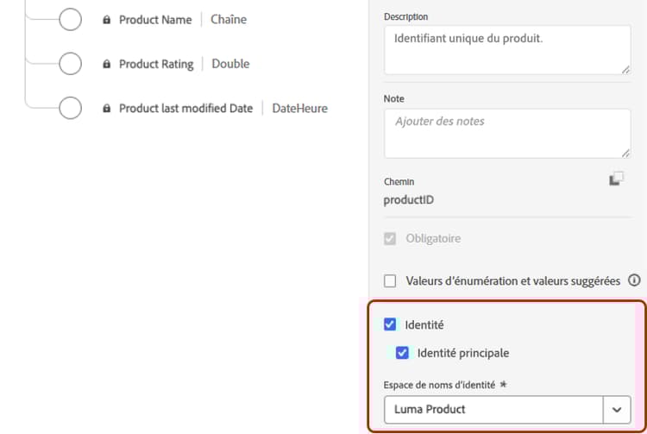This screenshot has width=647, height=434.
Task: Click the lock icon beside Product last modified Date
Action: pyautogui.click(x=107, y=109)
